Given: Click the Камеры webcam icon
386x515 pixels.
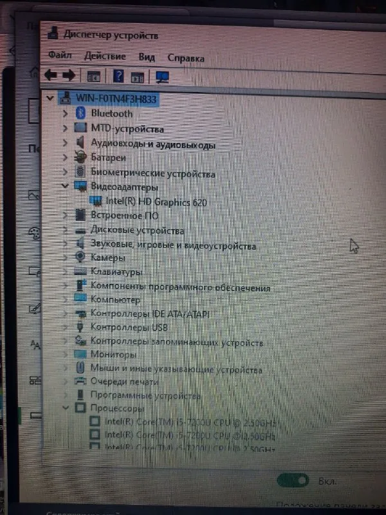Looking at the screenshot, I should pos(80,256).
